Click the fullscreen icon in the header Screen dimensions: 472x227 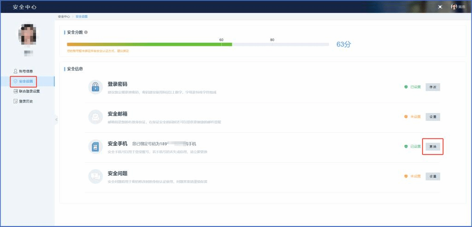440,7
